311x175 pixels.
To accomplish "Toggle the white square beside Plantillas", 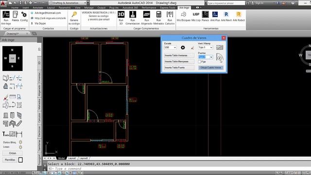I will click(x=20, y=160).
